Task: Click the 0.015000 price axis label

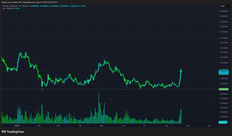Action: (224, 48)
